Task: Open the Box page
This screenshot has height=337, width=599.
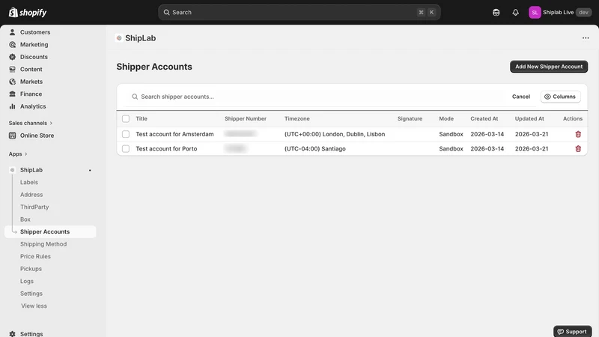Action: 25,219
